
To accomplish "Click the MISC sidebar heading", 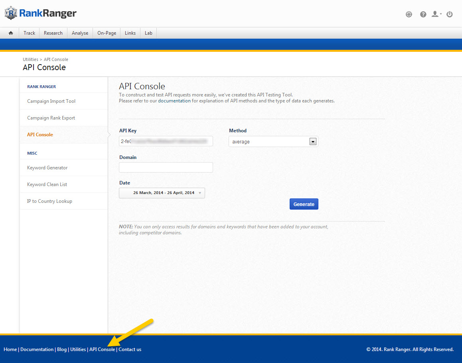I will (32, 153).
